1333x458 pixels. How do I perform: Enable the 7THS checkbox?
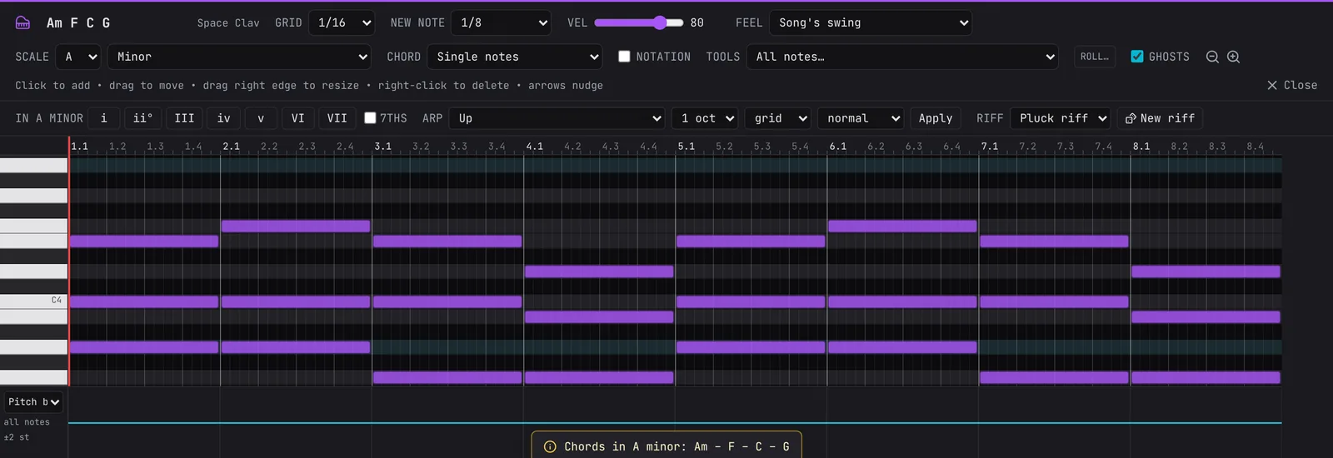(x=370, y=118)
